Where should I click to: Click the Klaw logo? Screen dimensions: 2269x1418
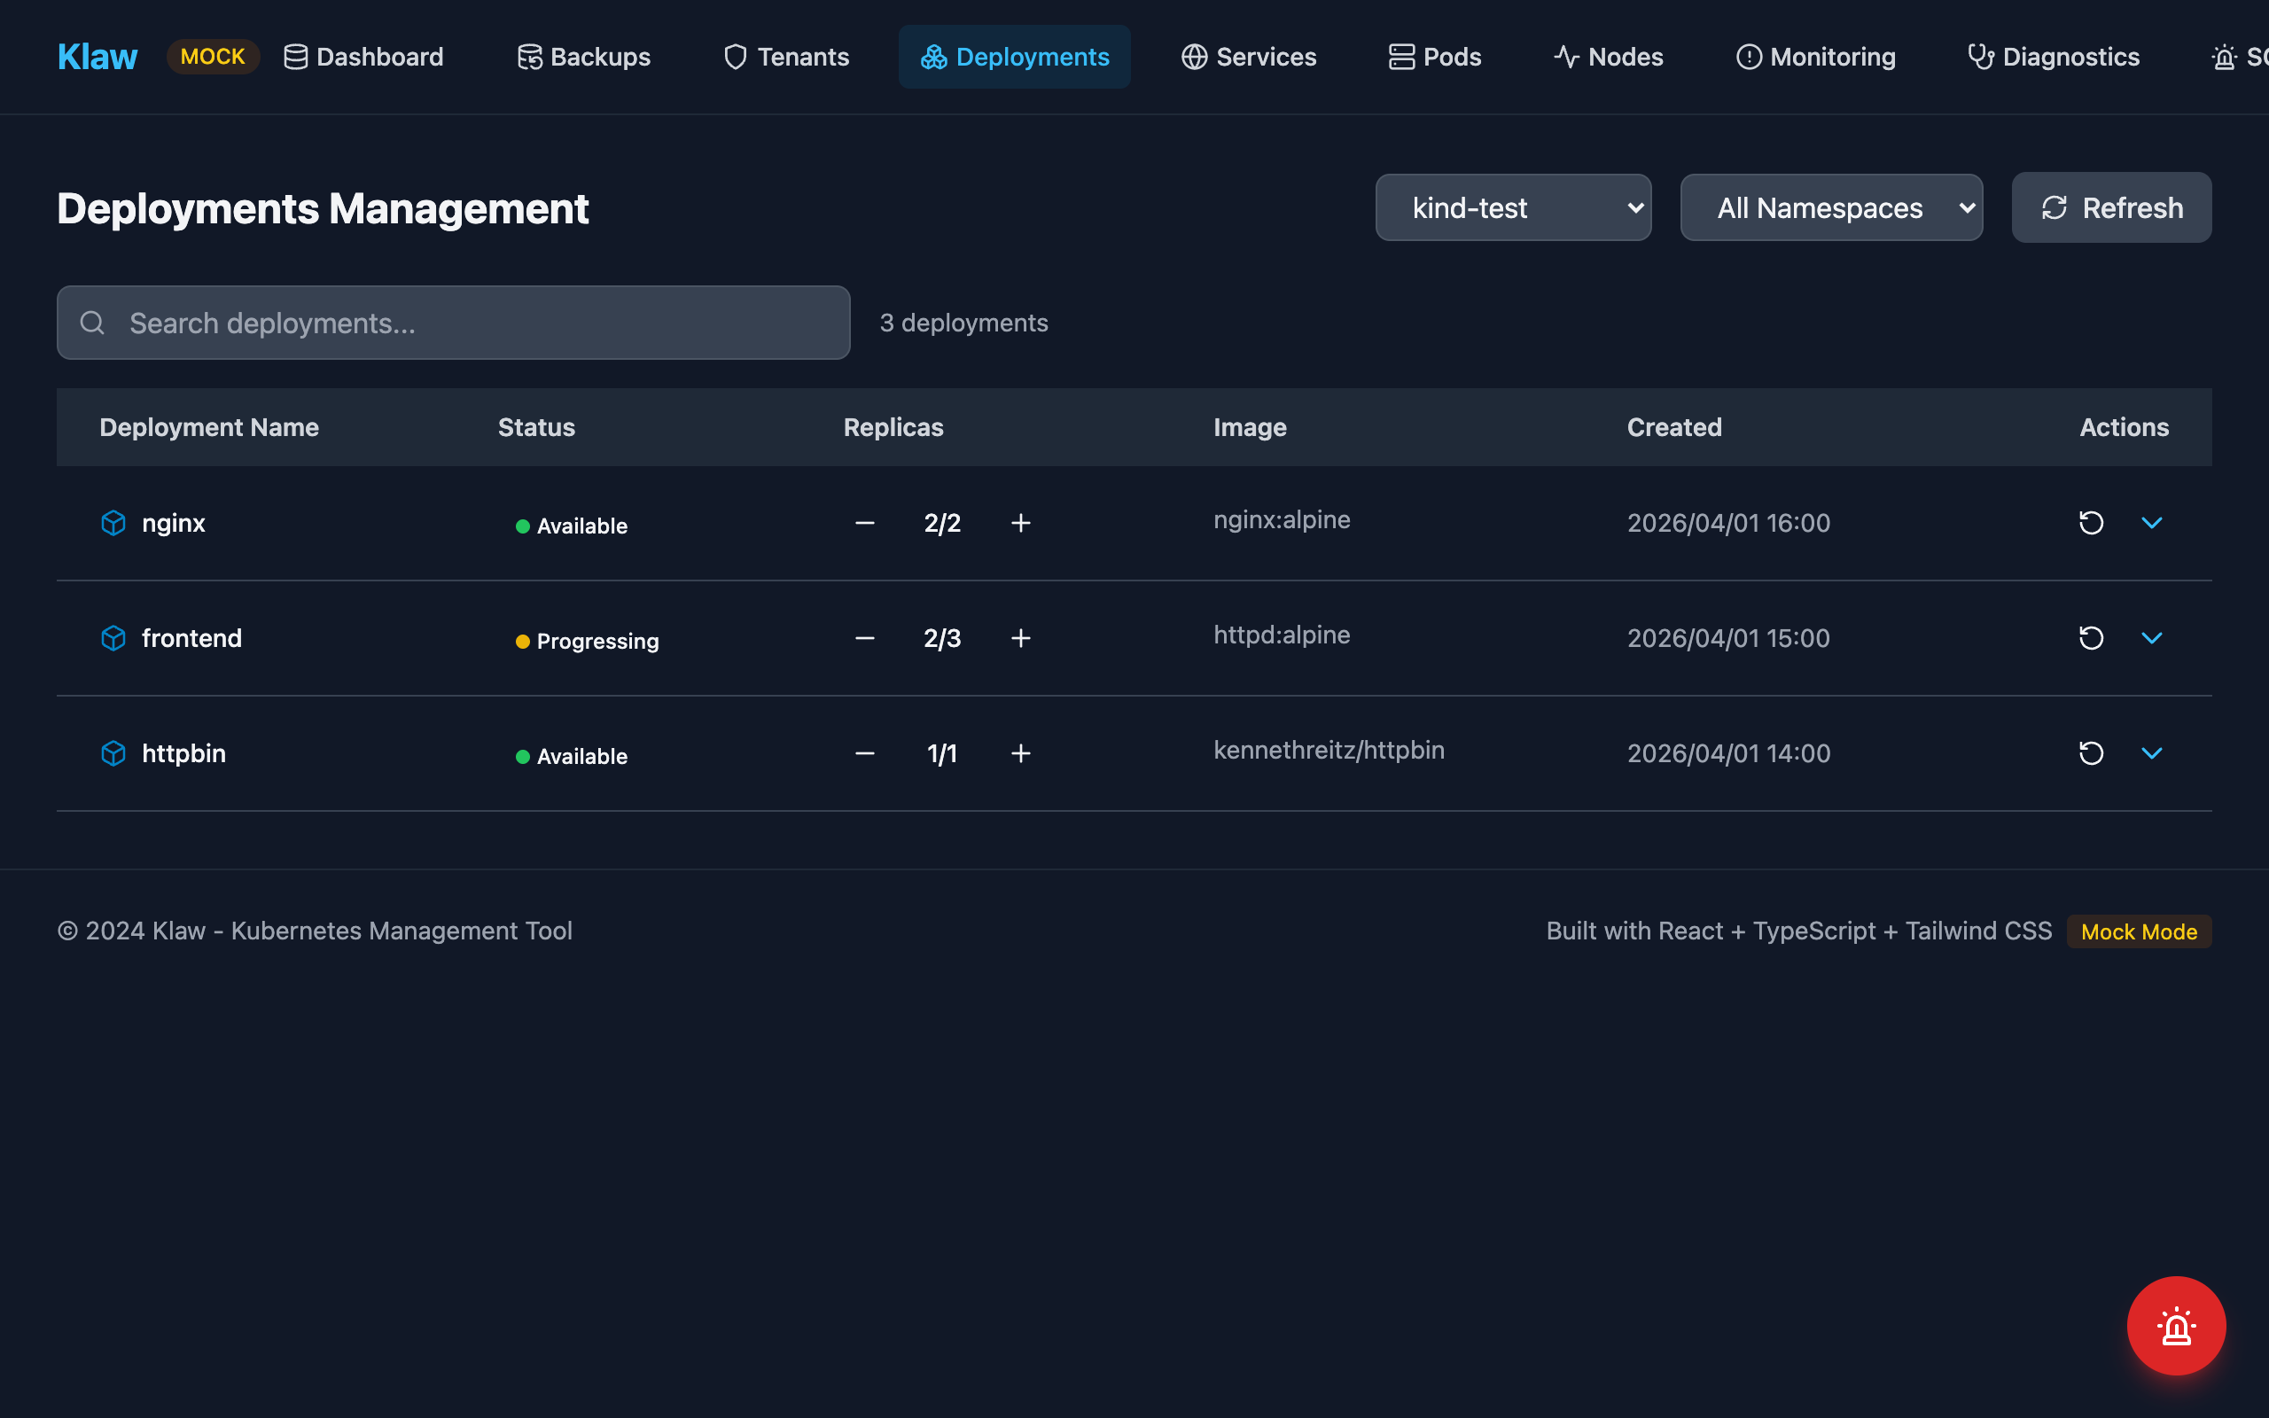coord(97,58)
